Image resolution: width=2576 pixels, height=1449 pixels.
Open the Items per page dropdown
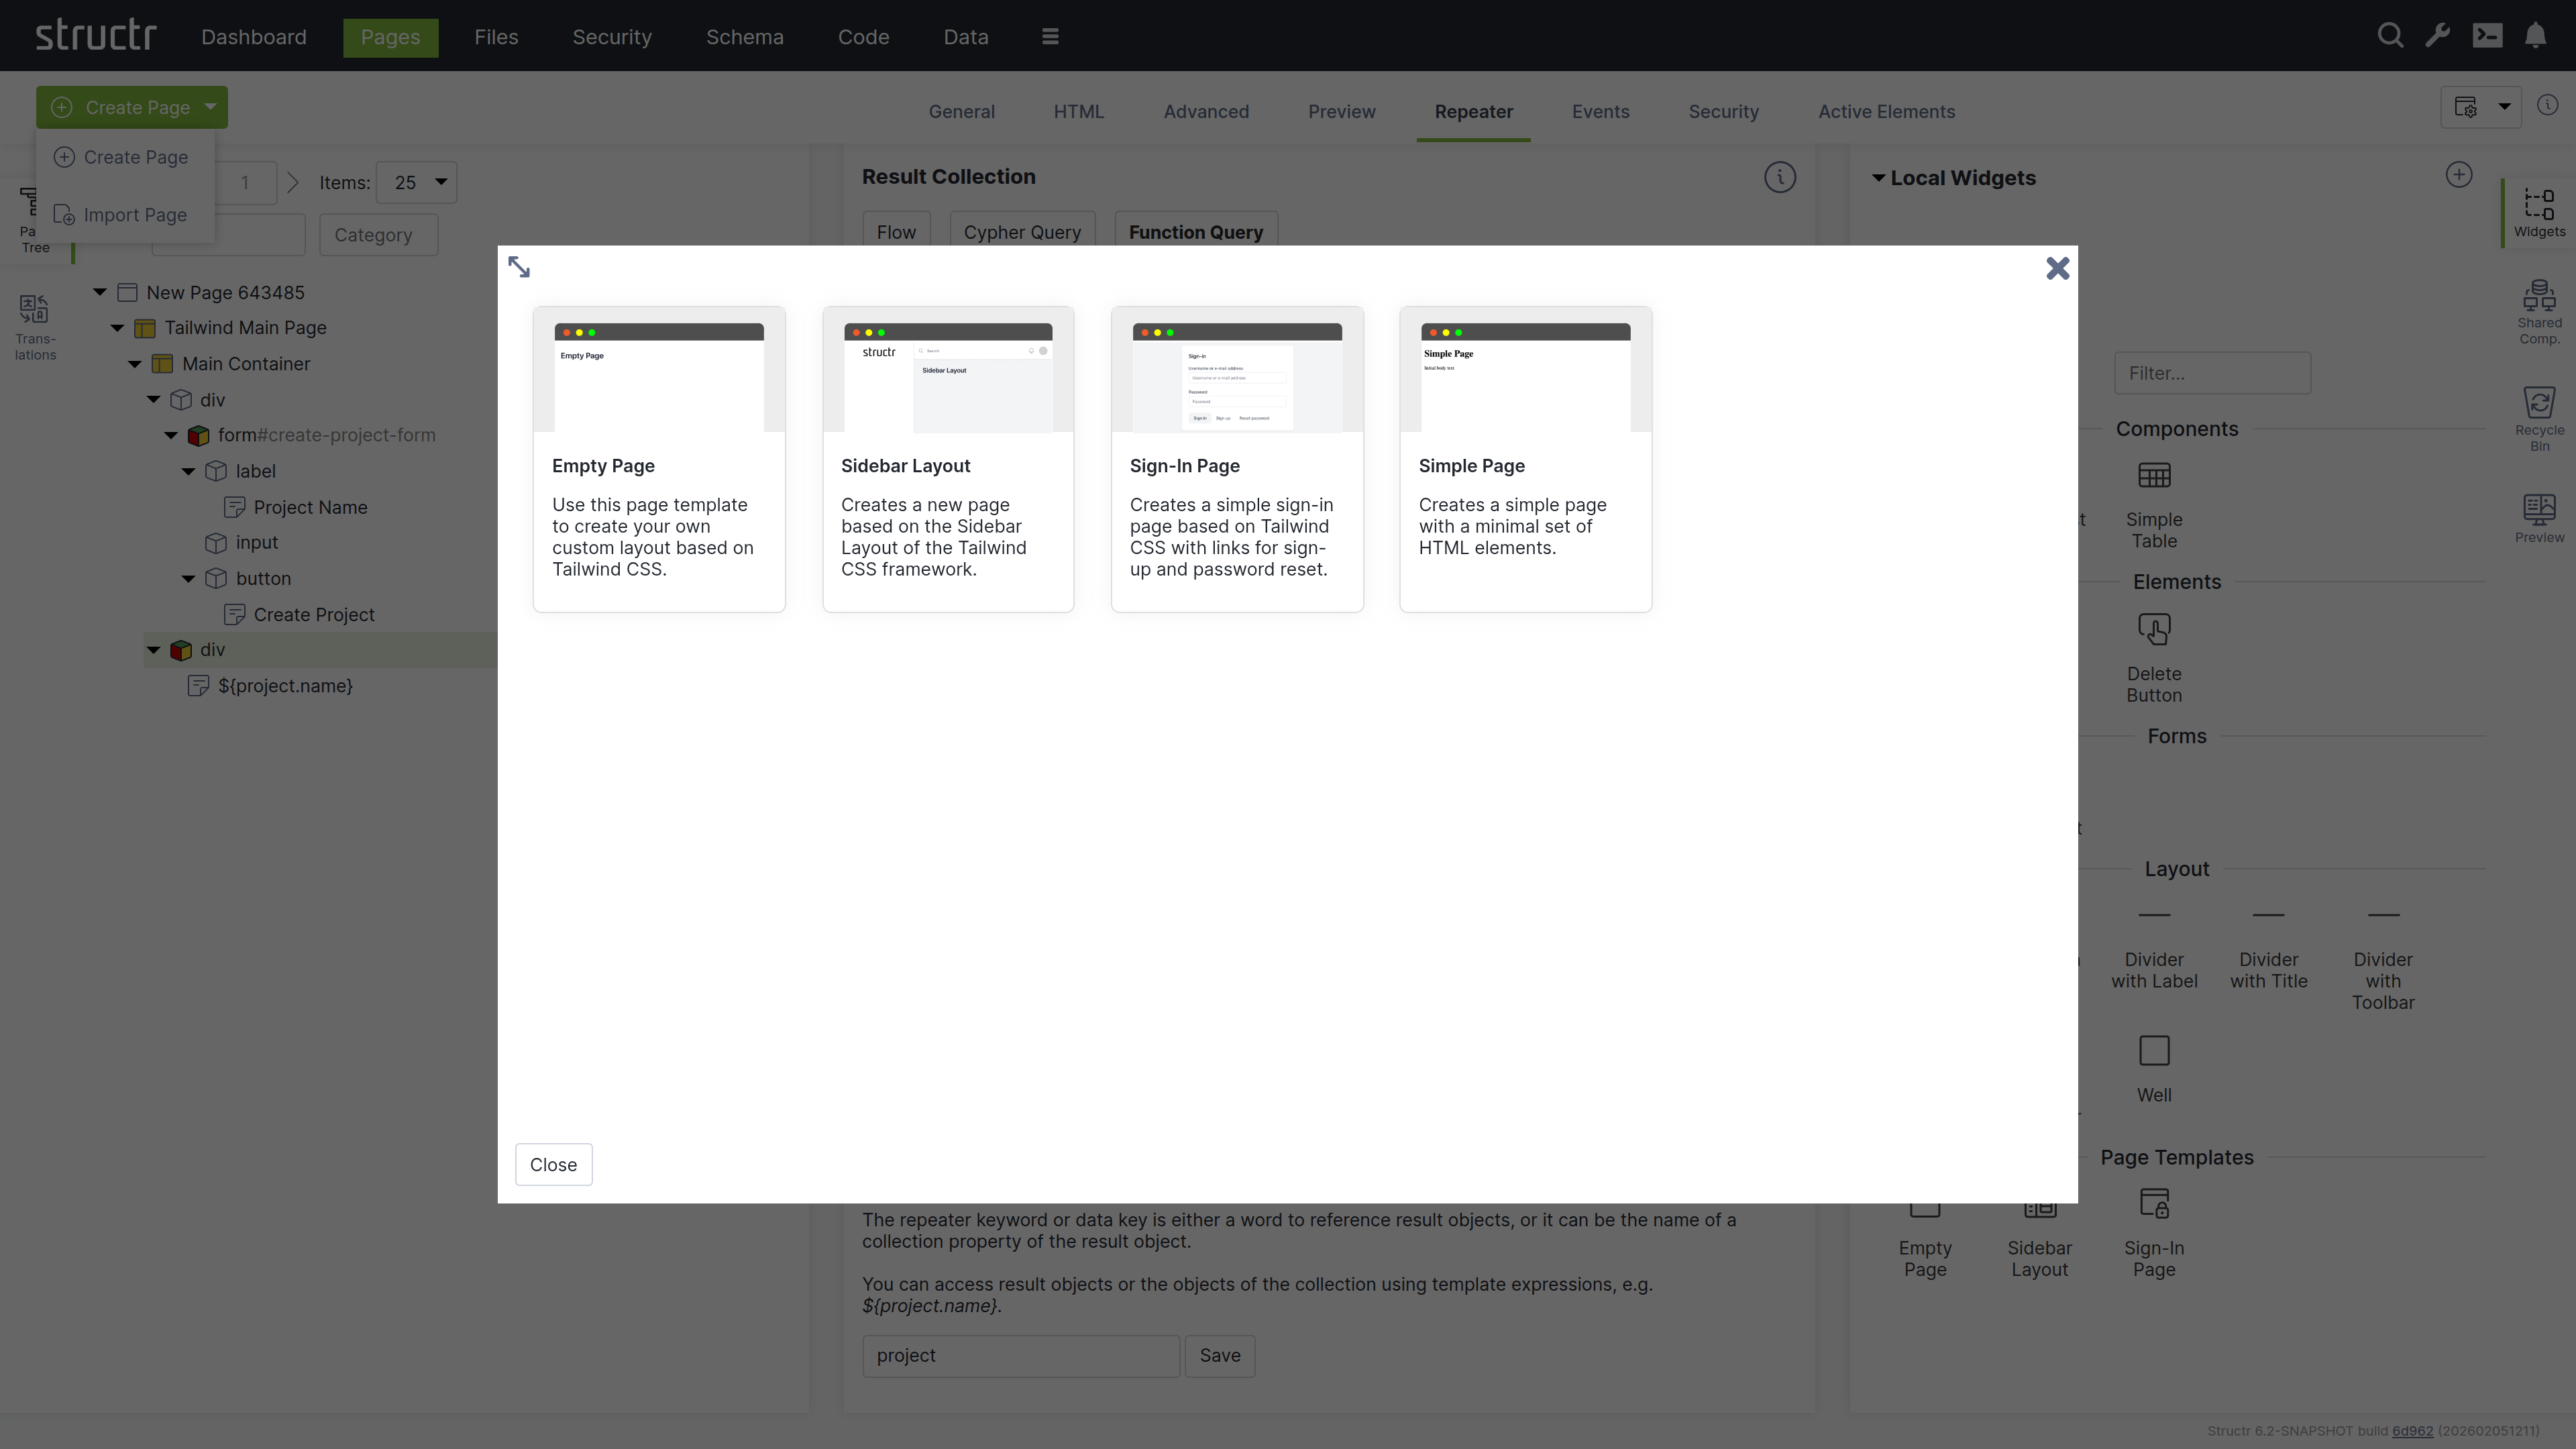pos(416,182)
